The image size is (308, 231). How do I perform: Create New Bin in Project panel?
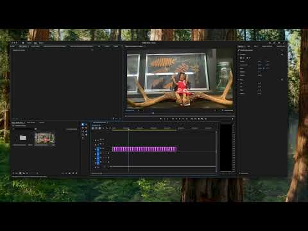[x=69, y=173]
